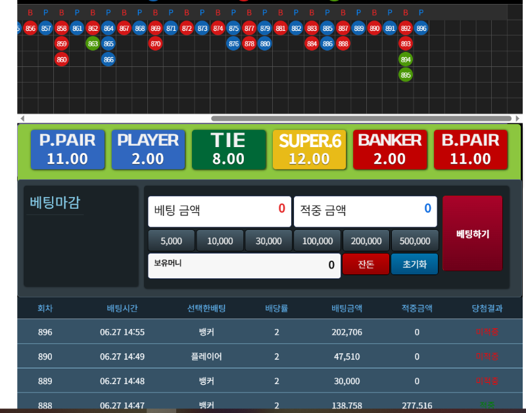Image resolution: width=526 pixels, height=413 pixels.
Task: Click round 894 green tie circle
Action: coord(406,60)
